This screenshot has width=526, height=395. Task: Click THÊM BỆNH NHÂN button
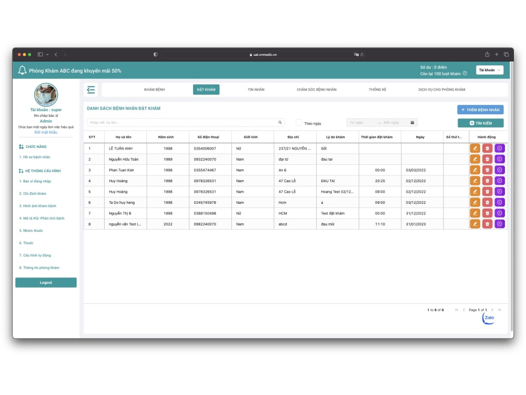(x=480, y=110)
